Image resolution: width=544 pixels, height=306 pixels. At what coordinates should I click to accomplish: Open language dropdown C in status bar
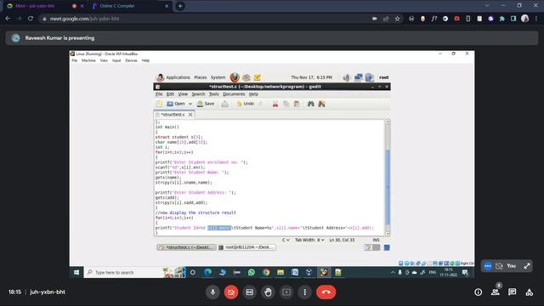click(x=286, y=240)
